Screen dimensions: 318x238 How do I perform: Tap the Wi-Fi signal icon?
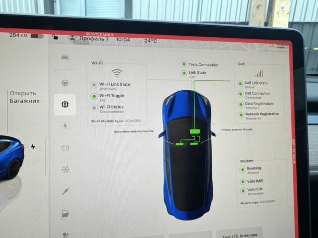click(x=117, y=73)
